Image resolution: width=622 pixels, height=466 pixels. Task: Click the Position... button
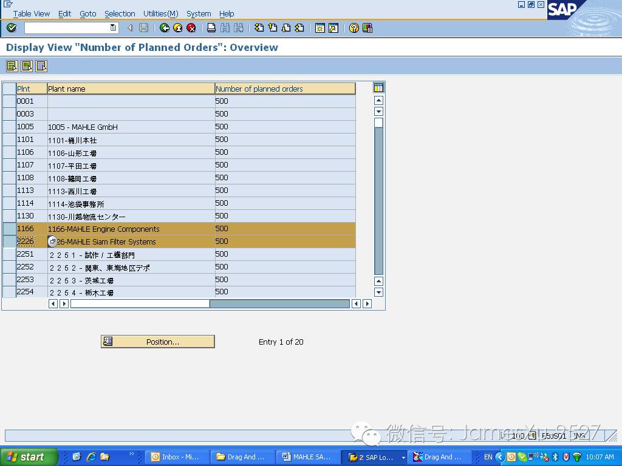click(x=158, y=342)
